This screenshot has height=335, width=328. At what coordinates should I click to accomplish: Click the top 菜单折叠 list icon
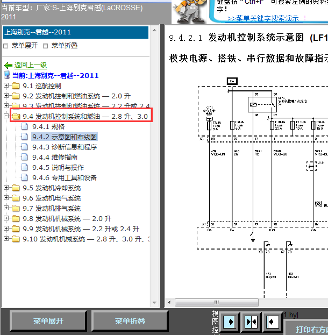45,46
